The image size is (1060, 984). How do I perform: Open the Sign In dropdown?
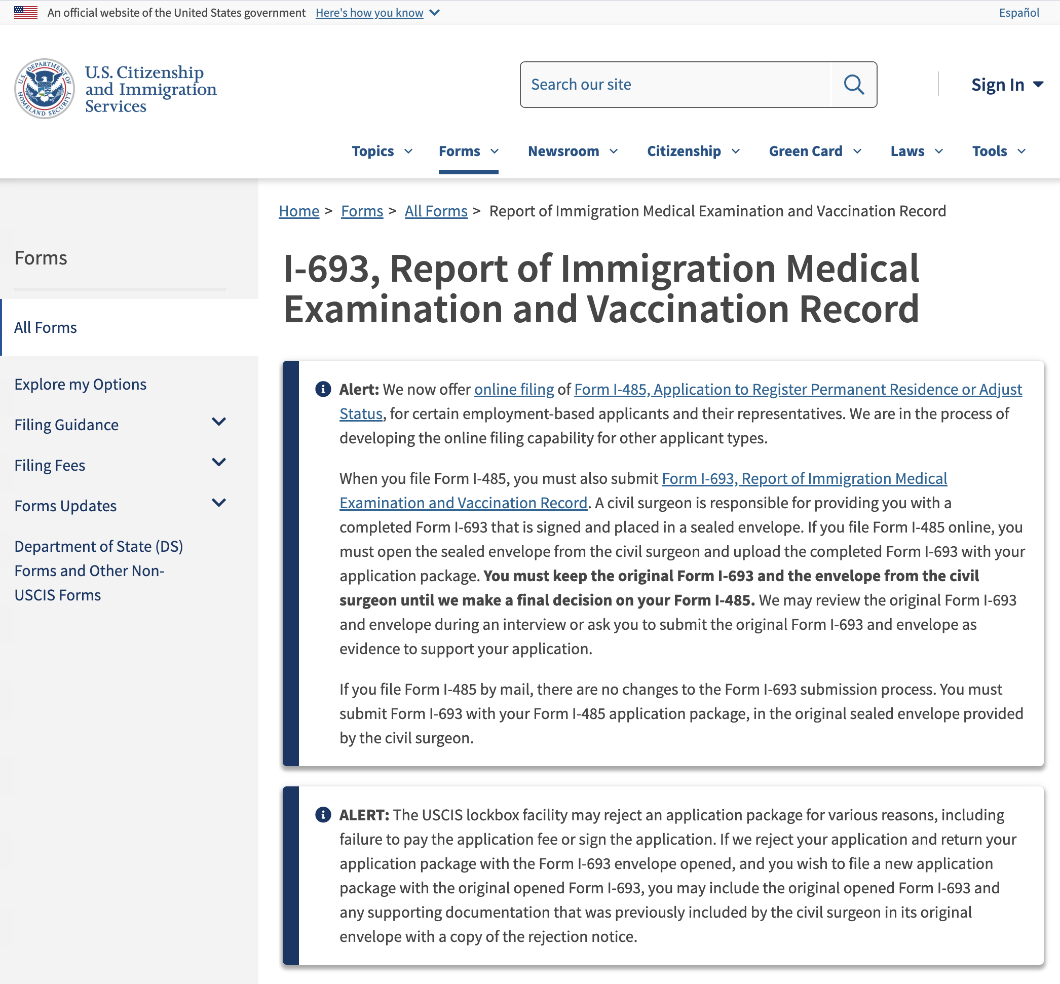click(x=1006, y=85)
